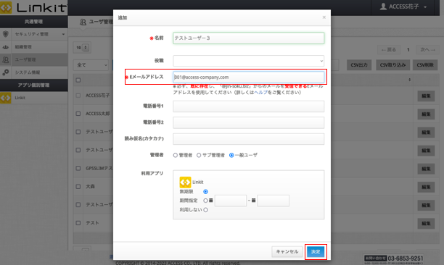Click the CSV削除 button
This screenshot has width=444, height=265.
[x=425, y=65]
